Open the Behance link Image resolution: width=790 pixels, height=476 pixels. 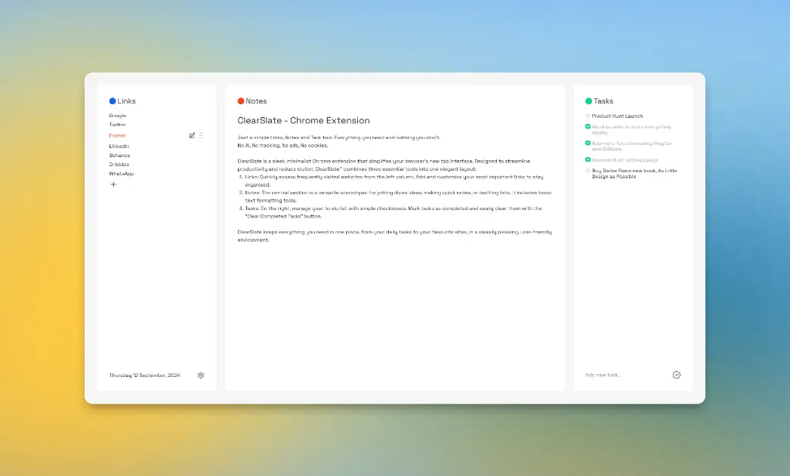click(119, 155)
